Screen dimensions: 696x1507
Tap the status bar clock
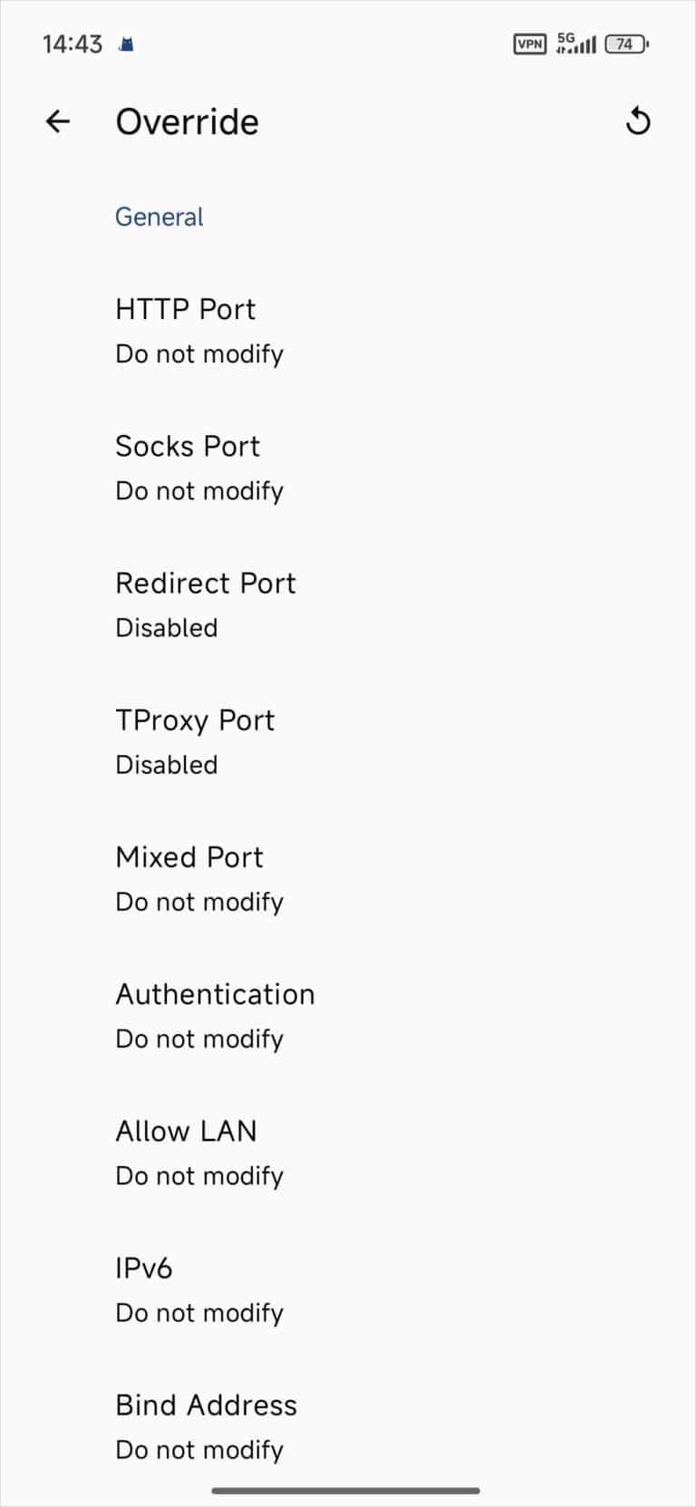coord(72,43)
